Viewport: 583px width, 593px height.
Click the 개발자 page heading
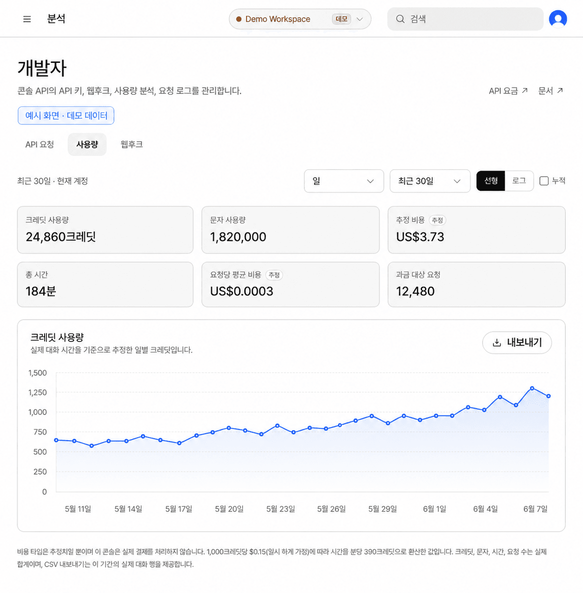point(42,68)
